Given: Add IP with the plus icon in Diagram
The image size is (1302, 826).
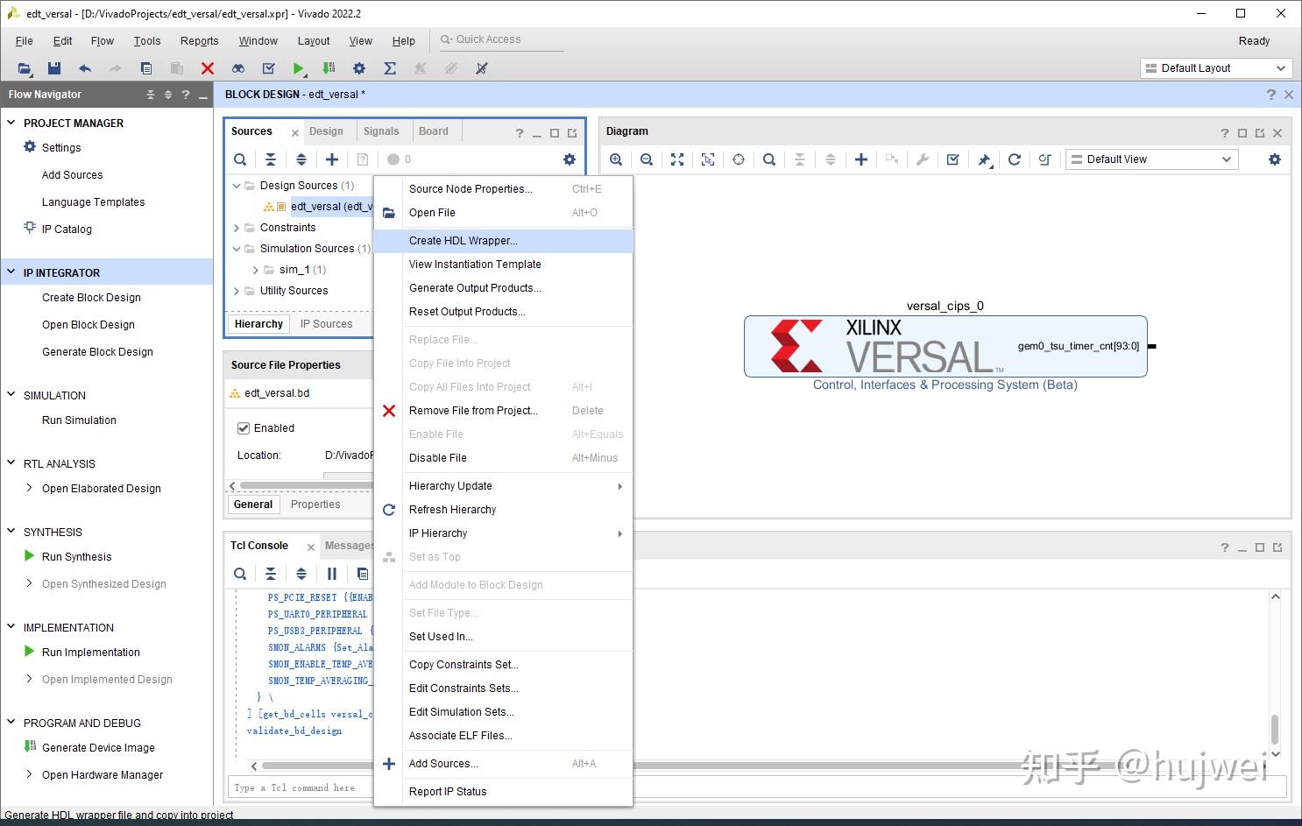Looking at the screenshot, I should [860, 159].
